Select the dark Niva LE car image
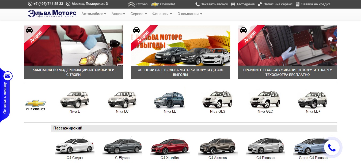 (170, 99)
